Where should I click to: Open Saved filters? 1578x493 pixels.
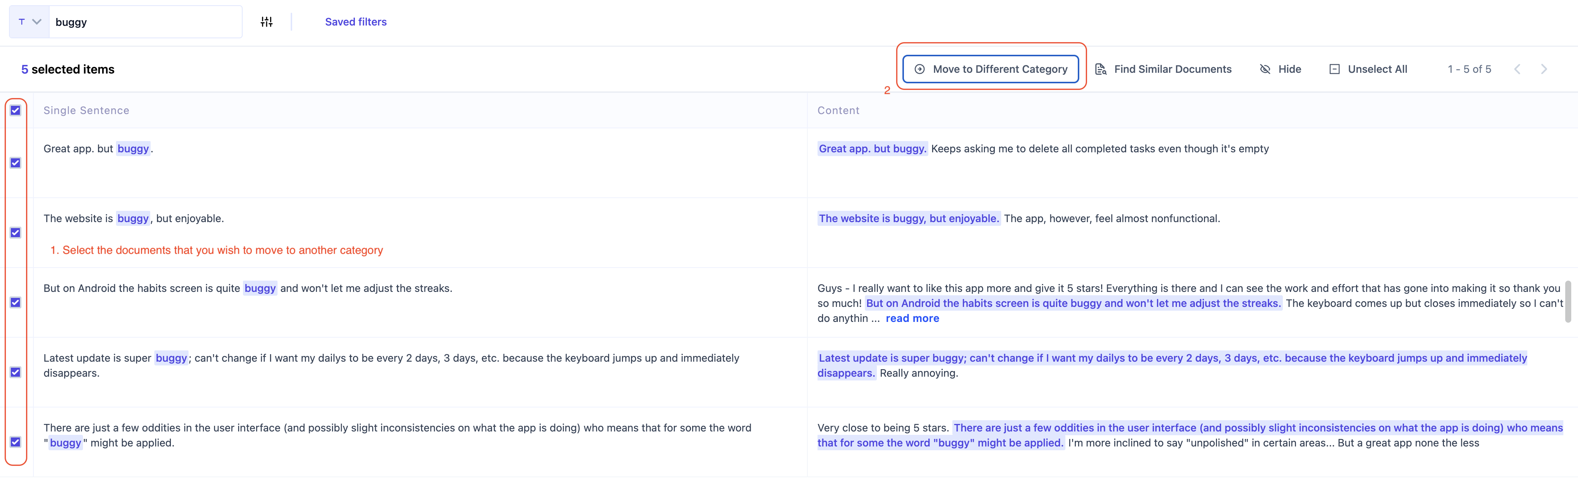pos(355,22)
